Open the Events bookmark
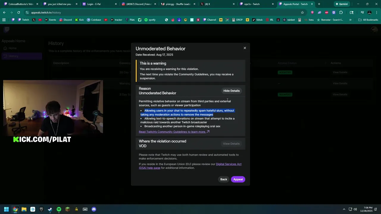Viewport: 381px width, 214px height. [x=50, y=20]
